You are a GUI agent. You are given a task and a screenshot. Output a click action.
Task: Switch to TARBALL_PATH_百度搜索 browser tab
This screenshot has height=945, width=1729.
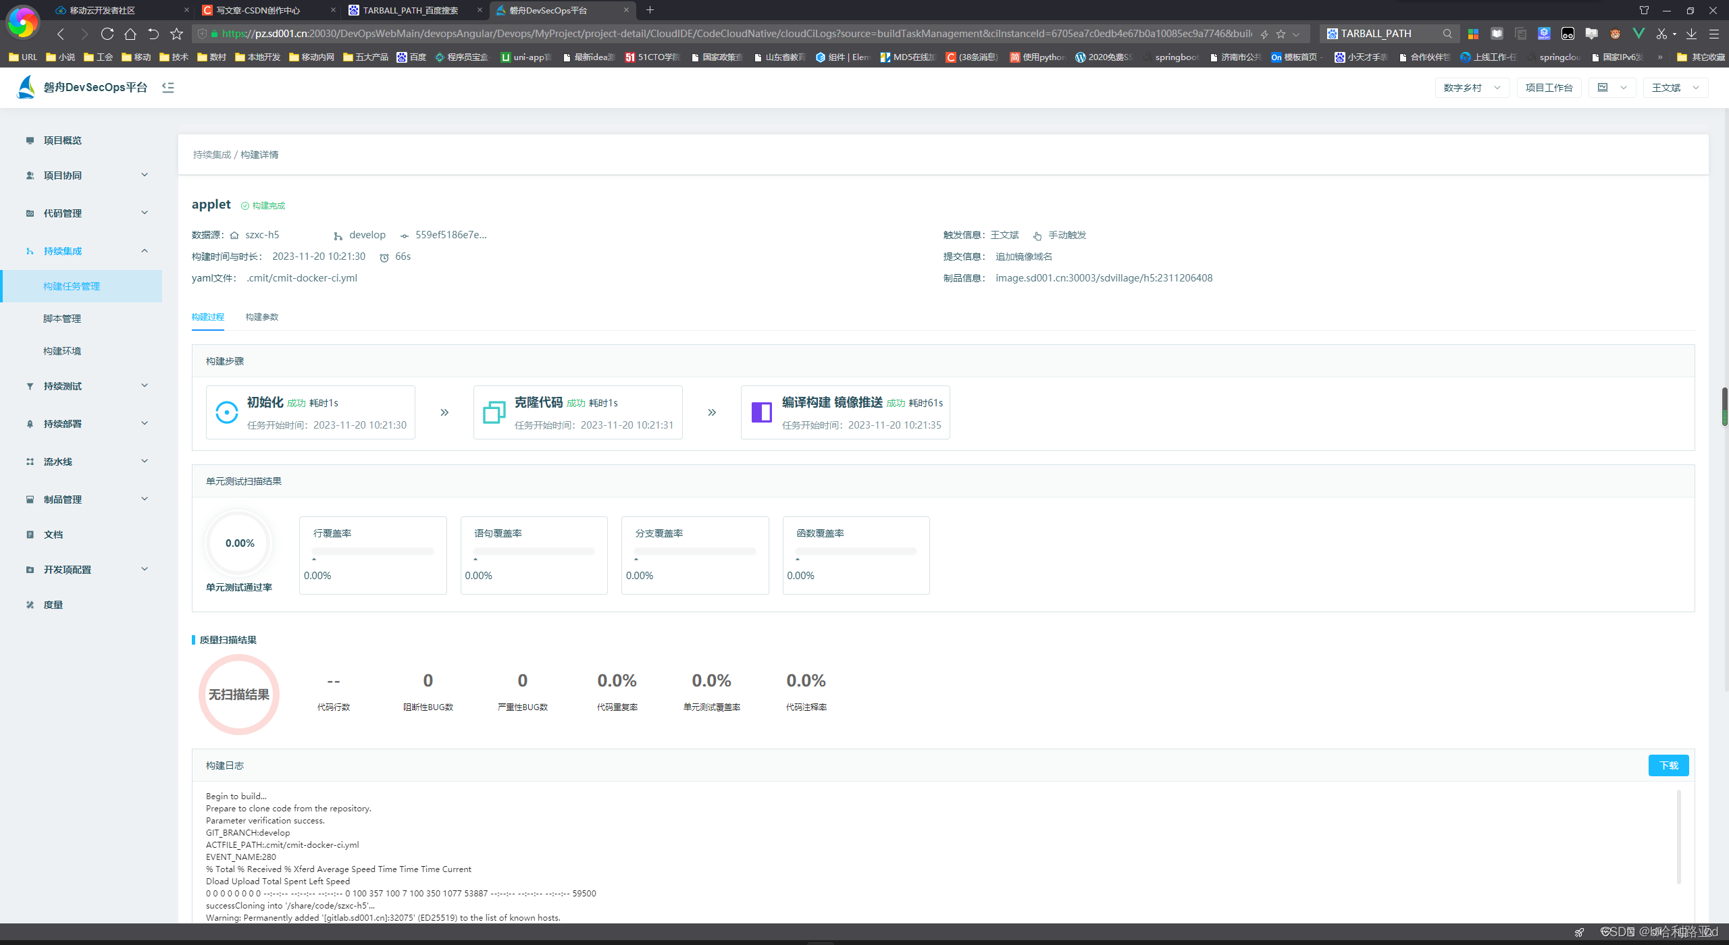click(x=415, y=10)
